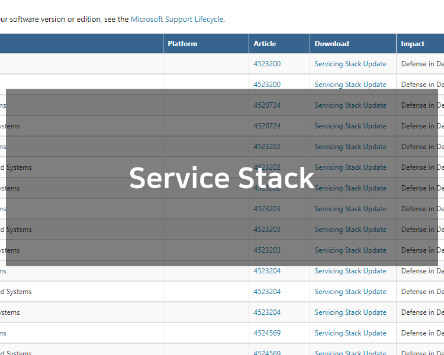
Task: Download Servicing Stack Update beside 4523203, 'ns' row
Action: pyautogui.click(x=350, y=209)
